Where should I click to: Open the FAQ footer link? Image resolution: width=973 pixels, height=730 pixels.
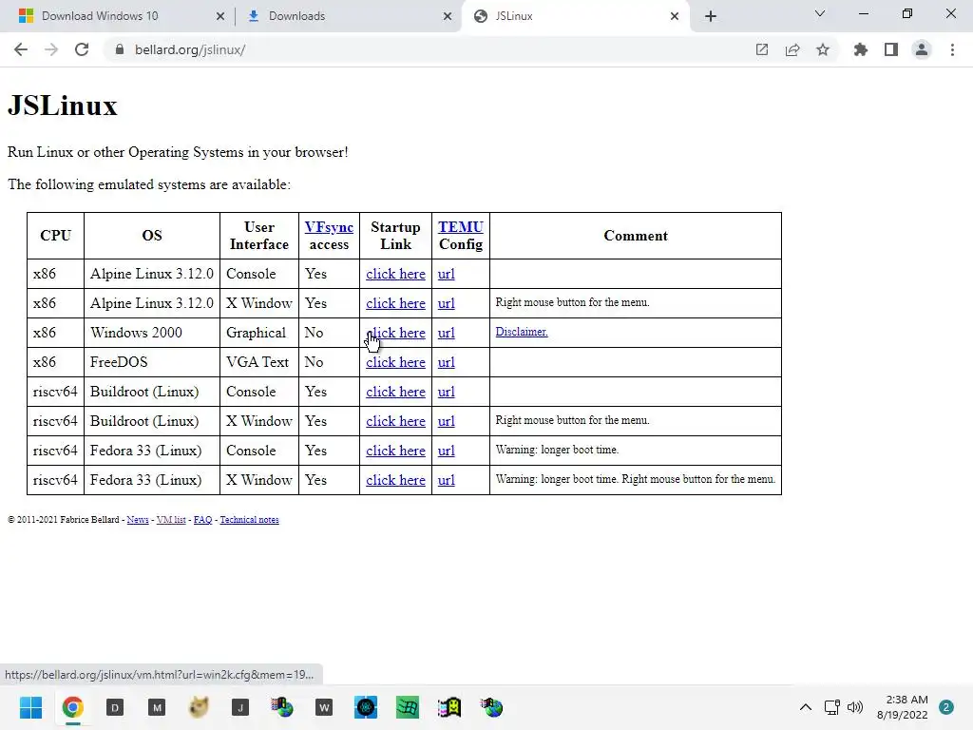[x=203, y=520]
